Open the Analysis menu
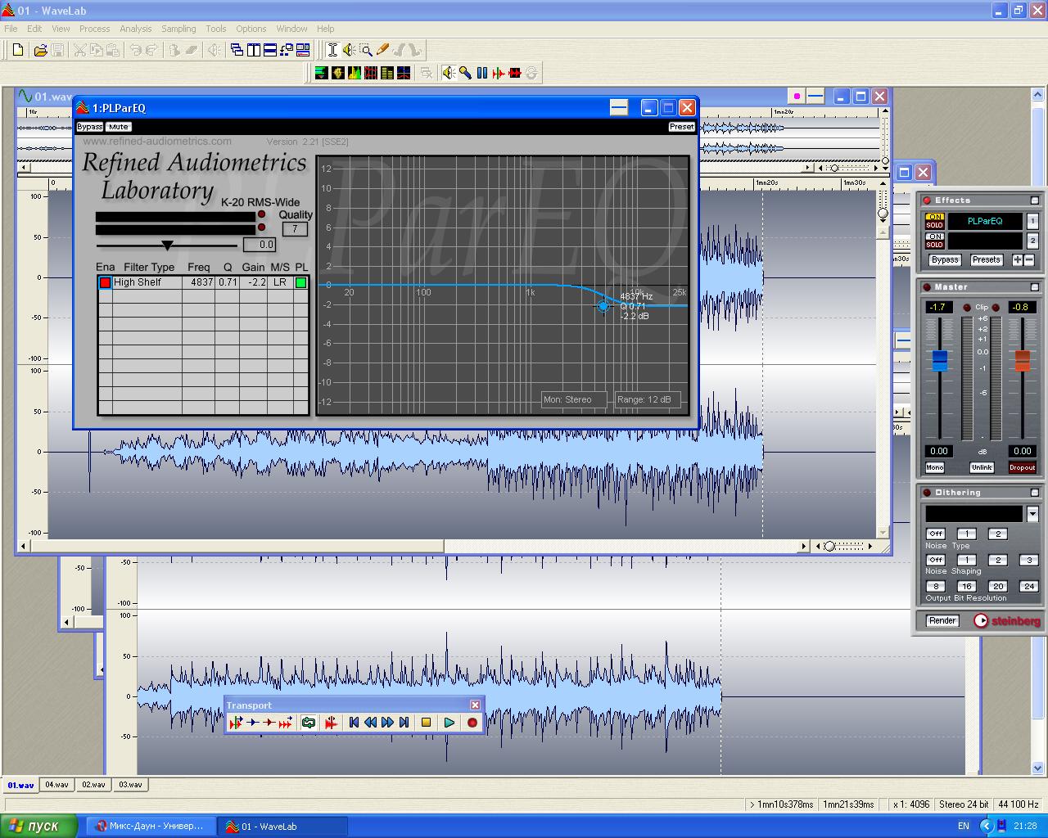 (135, 29)
